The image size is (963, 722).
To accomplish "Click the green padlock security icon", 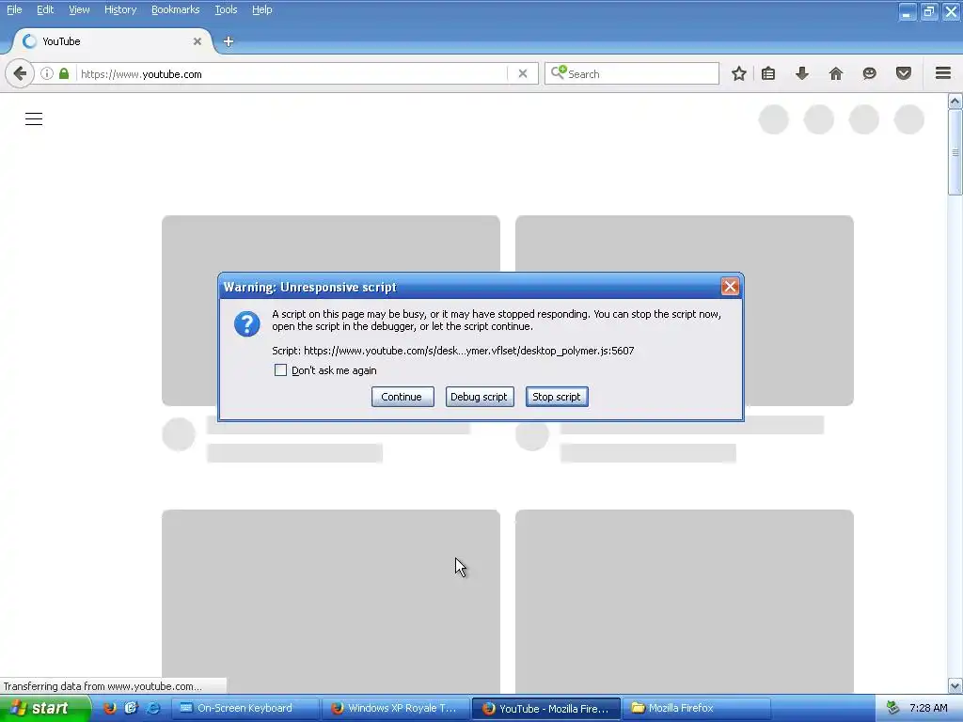I will (64, 73).
